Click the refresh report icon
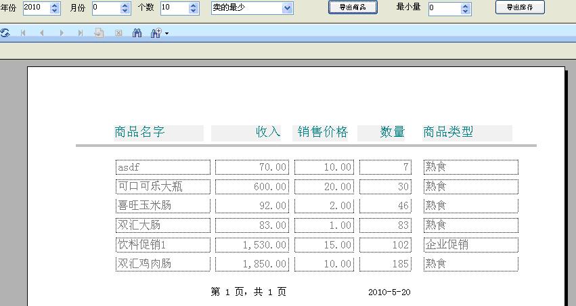 pyautogui.click(x=5, y=33)
